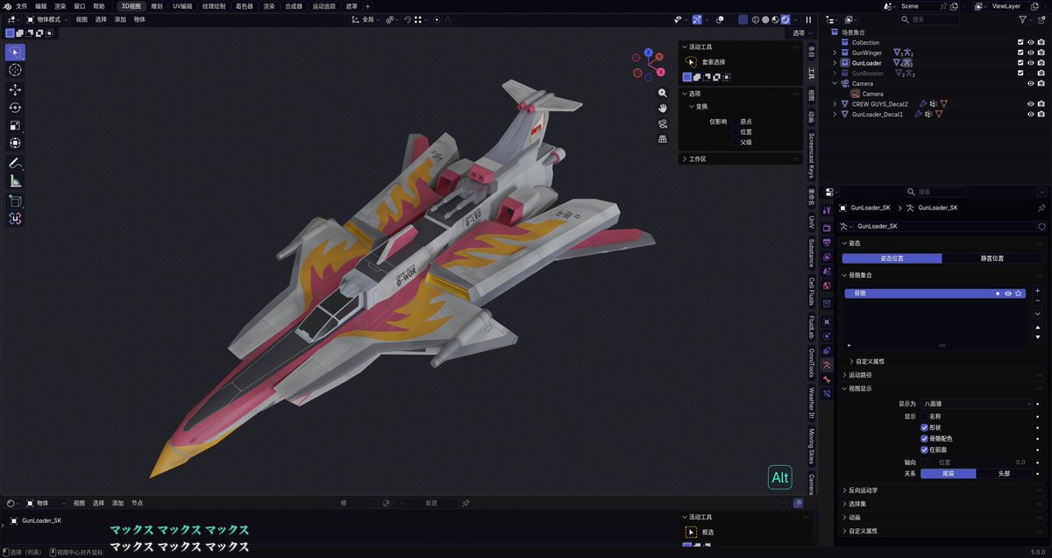The height and width of the screenshot is (558, 1052).
Task: Disable the 骨骼配色 checkbox
Action: (x=924, y=439)
